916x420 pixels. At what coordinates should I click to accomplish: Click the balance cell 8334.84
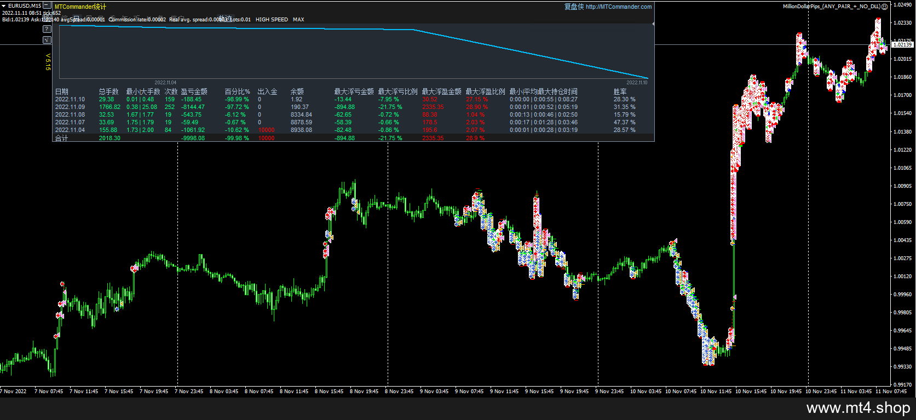[x=301, y=115]
